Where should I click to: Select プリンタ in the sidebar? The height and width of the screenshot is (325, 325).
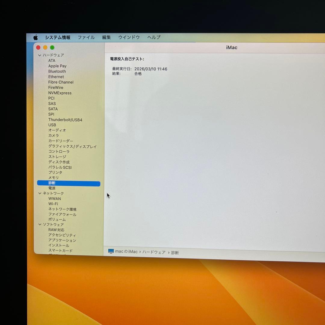point(55,172)
